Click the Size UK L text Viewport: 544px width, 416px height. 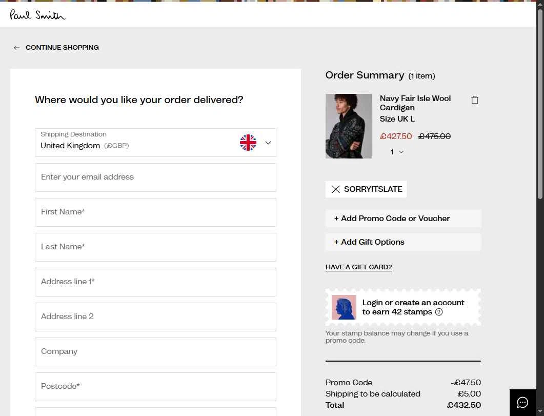coord(397,119)
